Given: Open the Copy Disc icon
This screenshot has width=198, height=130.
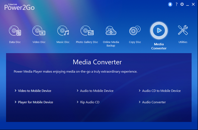Looking at the screenshot, I should click(x=135, y=30).
